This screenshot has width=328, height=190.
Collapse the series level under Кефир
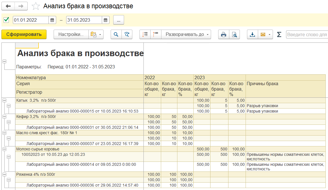coord(9,122)
